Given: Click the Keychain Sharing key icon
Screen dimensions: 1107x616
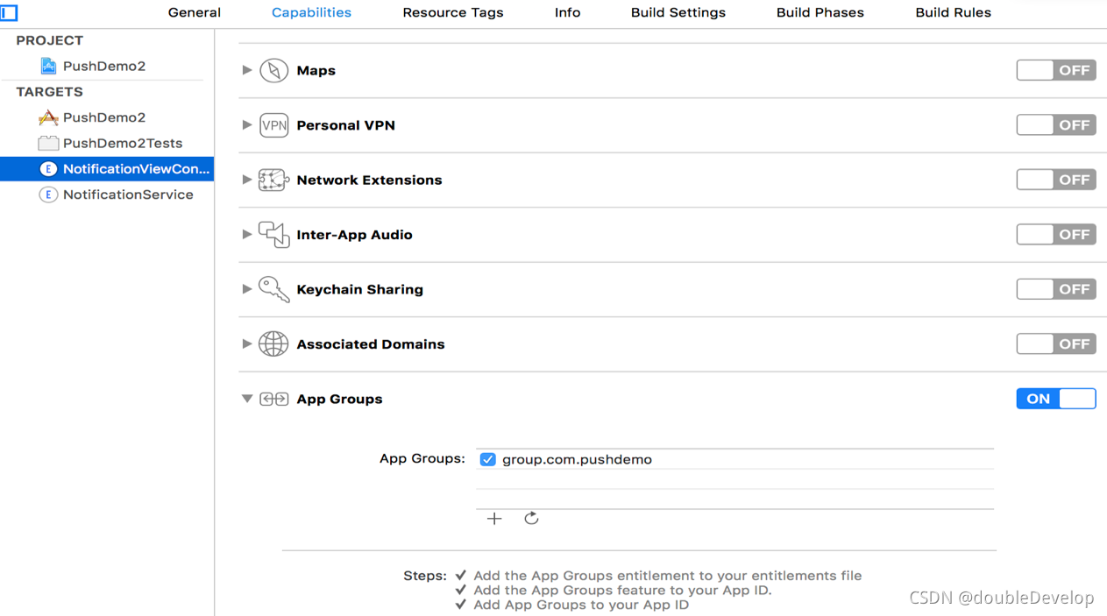Looking at the screenshot, I should click(x=273, y=289).
